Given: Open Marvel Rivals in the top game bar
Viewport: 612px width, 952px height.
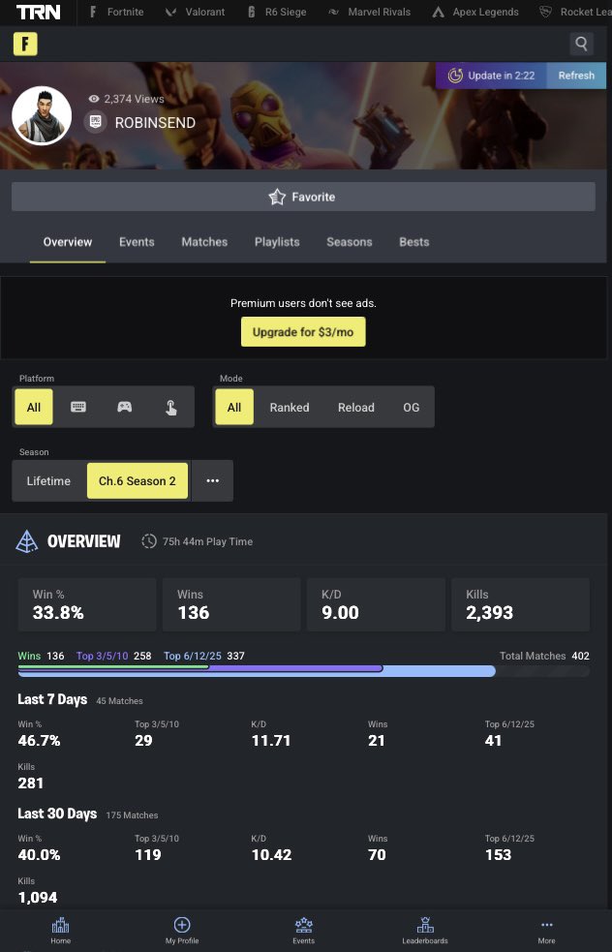Looking at the screenshot, I should pyautogui.click(x=369, y=12).
